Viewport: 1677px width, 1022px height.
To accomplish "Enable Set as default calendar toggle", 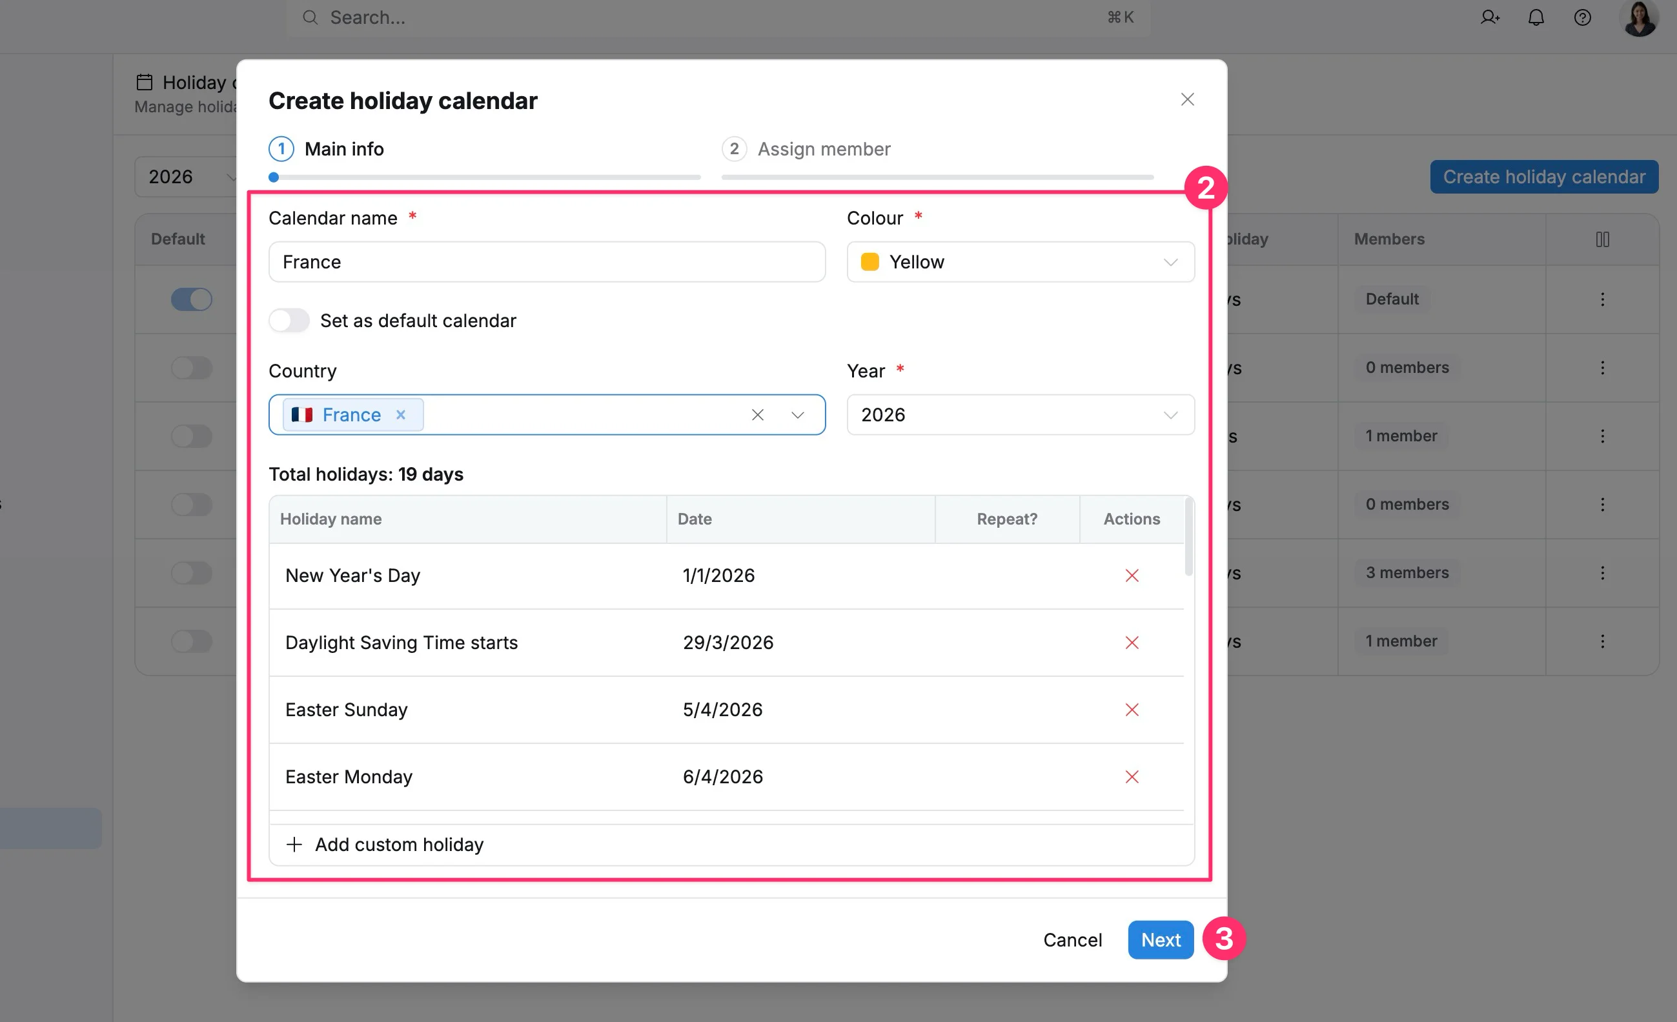I will [289, 320].
